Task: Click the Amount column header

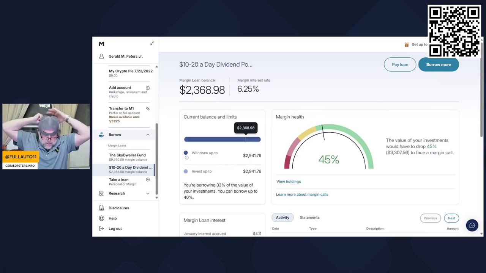Action: 453,229
